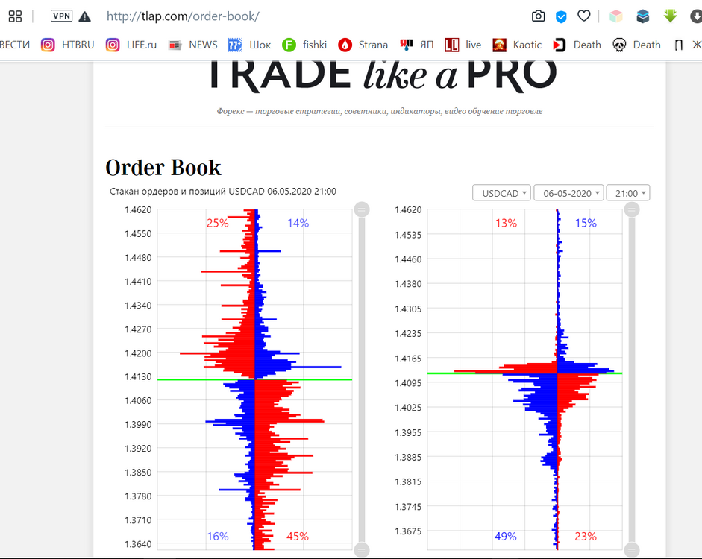Image resolution: width=702 pixels, height=559 pixels.
Task: Open the 21:00 time dropdown
Action: [x=628, y=193]
